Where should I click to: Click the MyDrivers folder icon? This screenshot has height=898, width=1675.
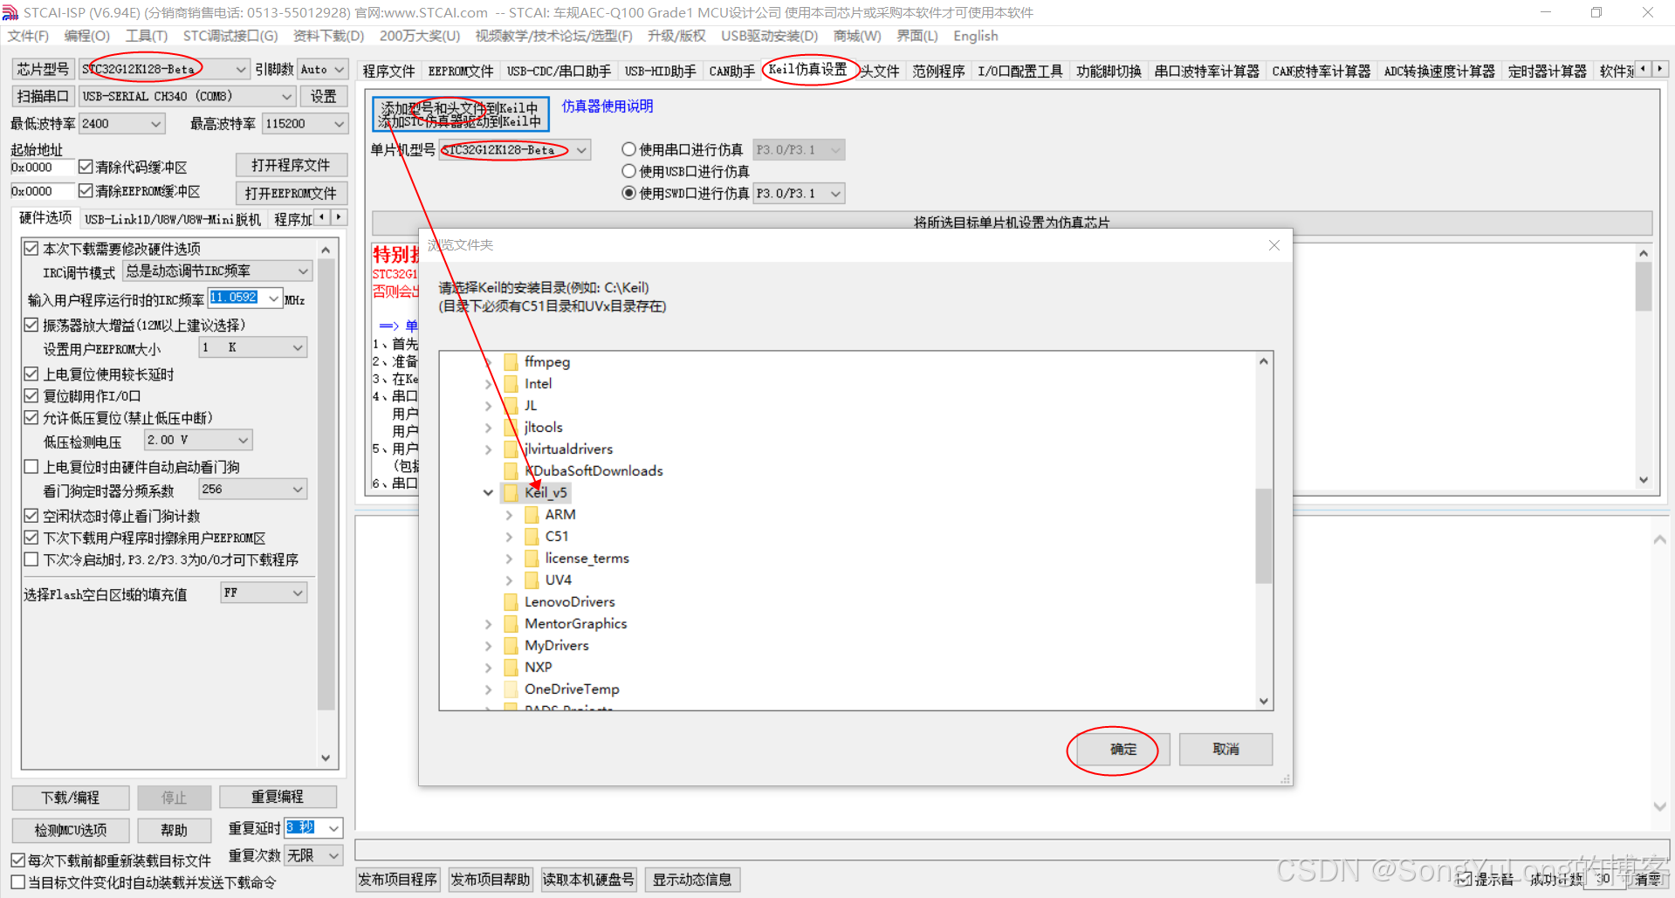511,646
